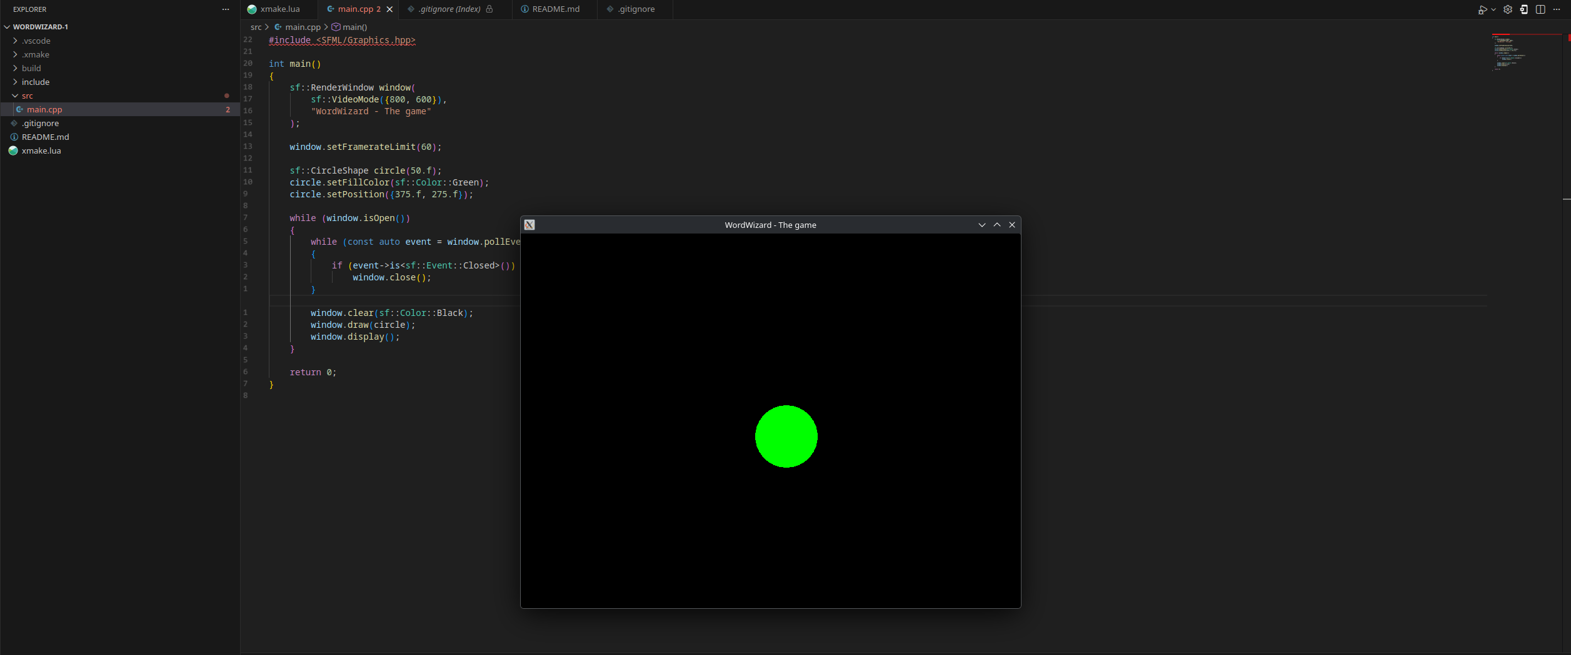Click the gear icon in editor toolbar
The height and width of the screenshot is (655, 1571).
tap(1508, 9)
